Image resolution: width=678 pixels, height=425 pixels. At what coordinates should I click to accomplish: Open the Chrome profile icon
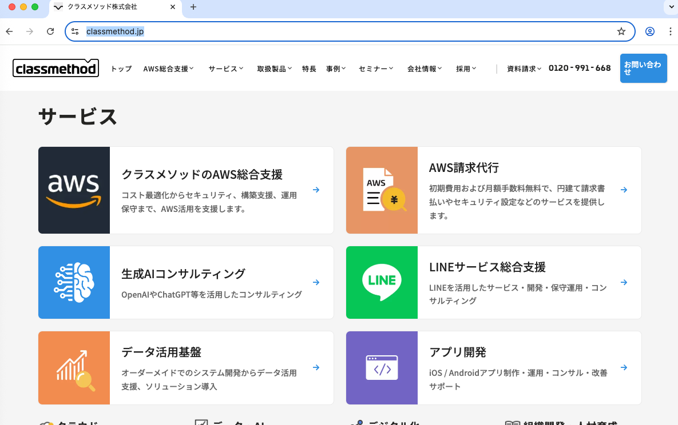click(650, 31)
